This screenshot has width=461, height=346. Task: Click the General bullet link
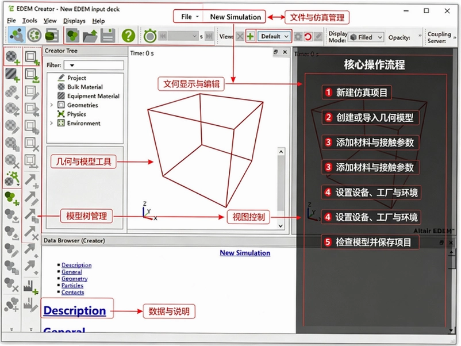tap(72, 272)
